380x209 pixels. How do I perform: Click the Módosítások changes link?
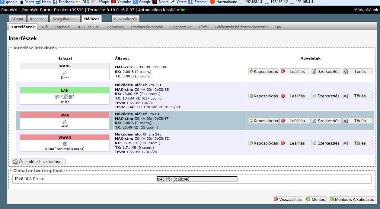coord(367,10)
